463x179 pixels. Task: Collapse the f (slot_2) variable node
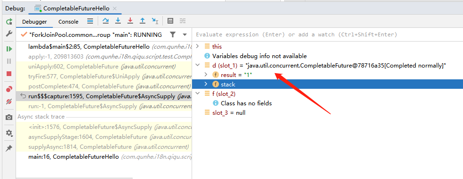coord(198,94)
